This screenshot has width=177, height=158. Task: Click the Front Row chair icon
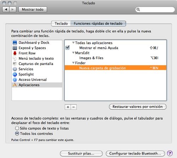tap(15, 53)
